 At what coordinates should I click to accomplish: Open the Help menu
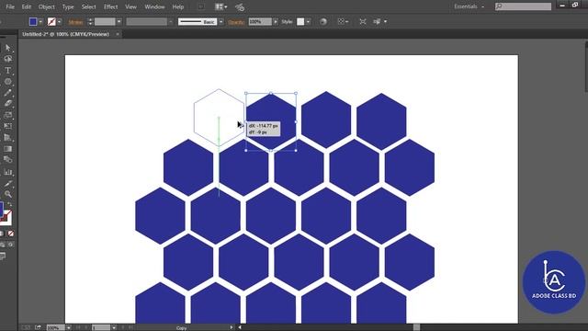[x=177, y=6]
